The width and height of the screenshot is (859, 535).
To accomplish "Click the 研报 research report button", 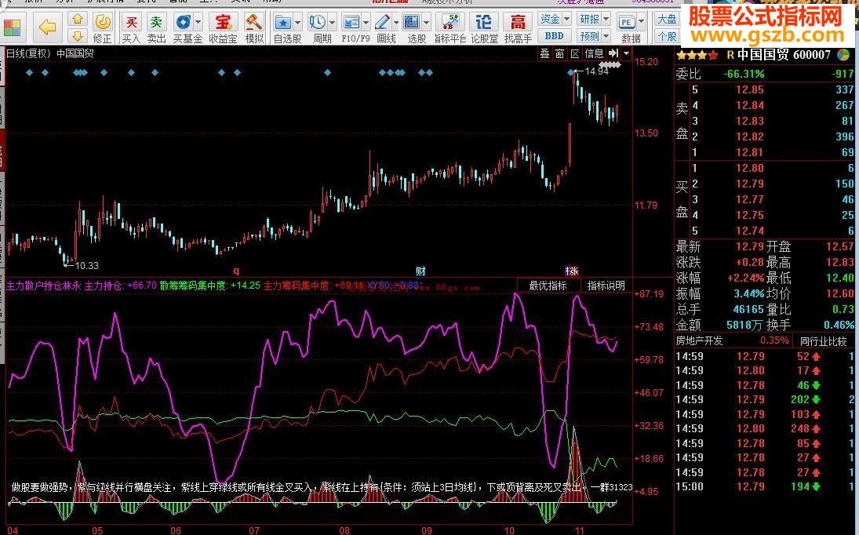I will click(590, 19).
